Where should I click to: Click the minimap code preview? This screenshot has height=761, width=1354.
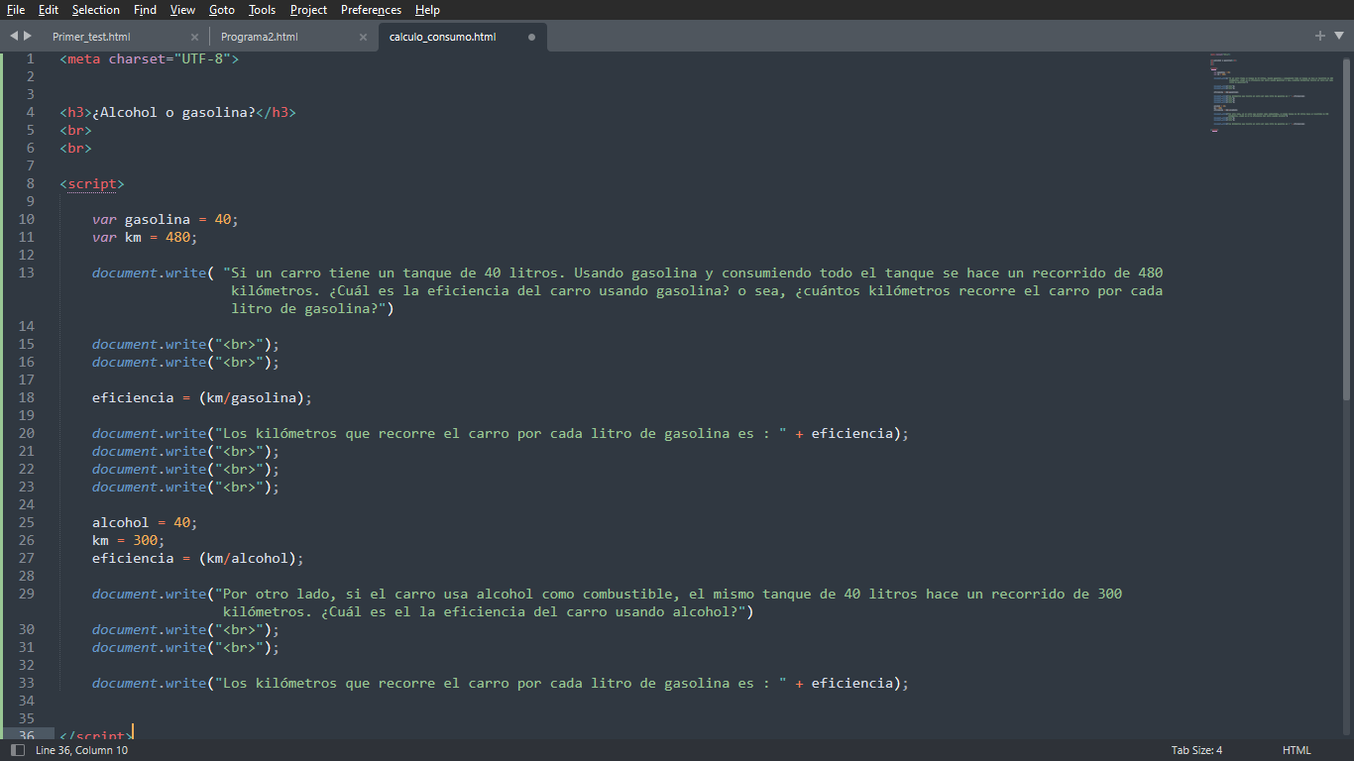pyautogui.click(x=1271, y=92)
